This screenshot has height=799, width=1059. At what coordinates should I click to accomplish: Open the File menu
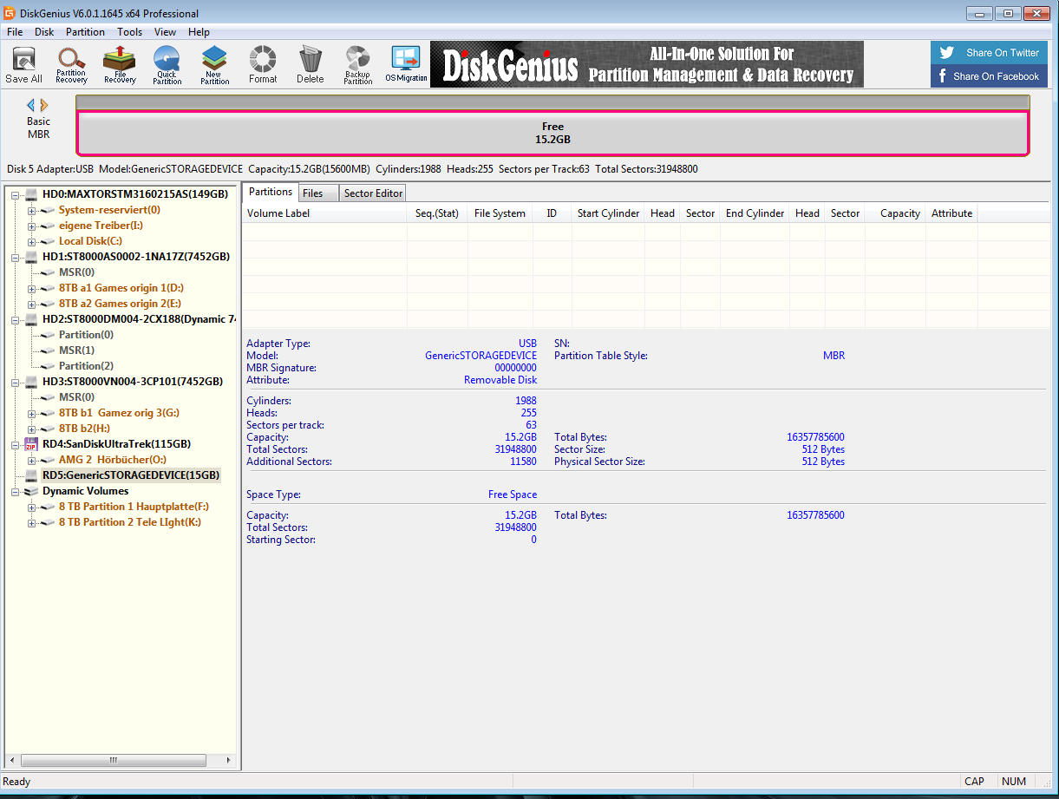15,32
